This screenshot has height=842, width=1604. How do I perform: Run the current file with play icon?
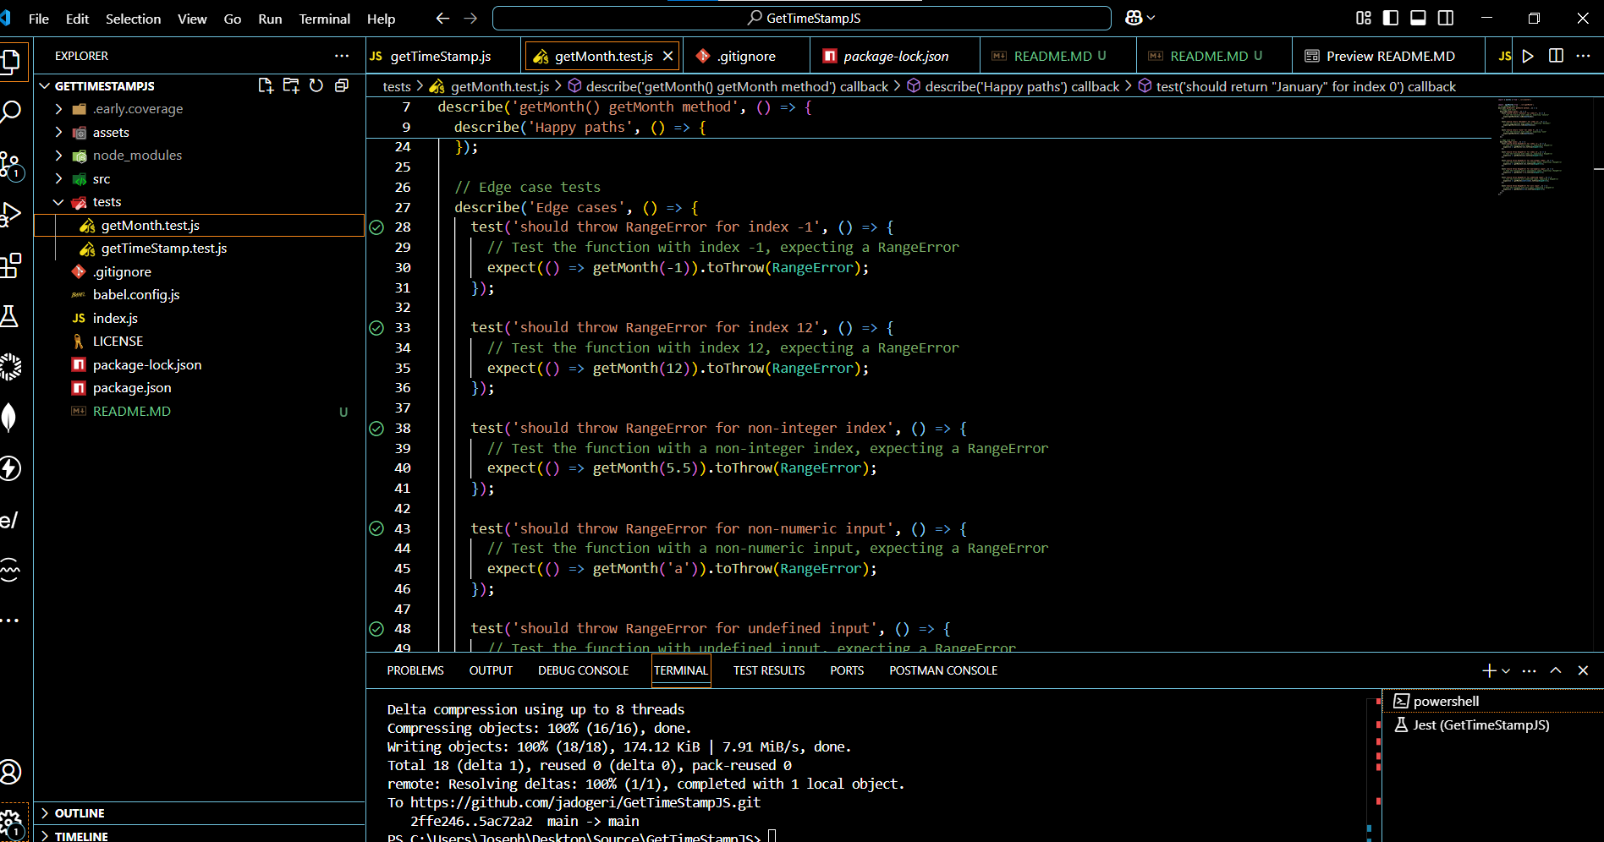[x=1528, y=56]
